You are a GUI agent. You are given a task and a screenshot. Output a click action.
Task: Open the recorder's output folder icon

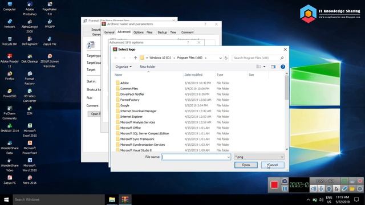click(352, 188)
